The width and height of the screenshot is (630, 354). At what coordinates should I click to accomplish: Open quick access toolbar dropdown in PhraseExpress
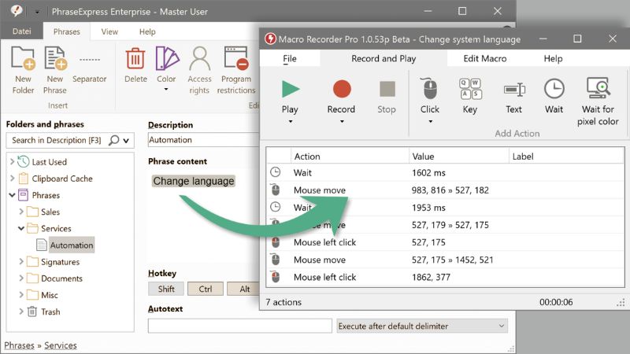point(37,12)
